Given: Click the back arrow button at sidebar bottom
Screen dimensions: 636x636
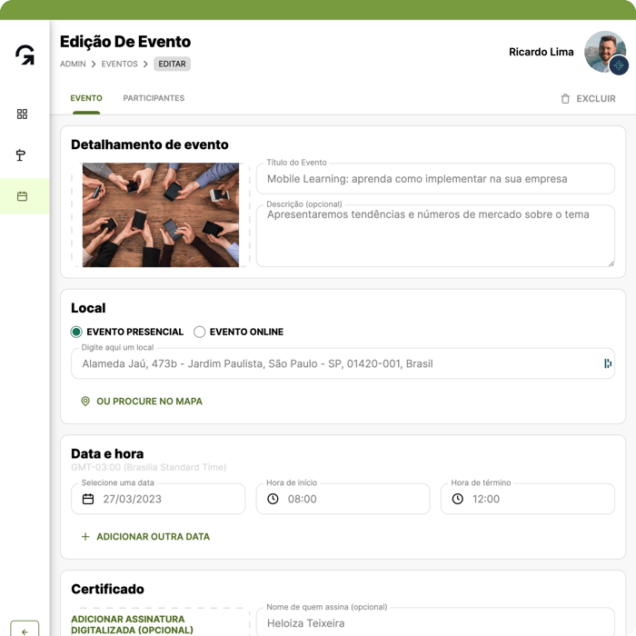Looking at the screenshot, I should coord(25,629).
